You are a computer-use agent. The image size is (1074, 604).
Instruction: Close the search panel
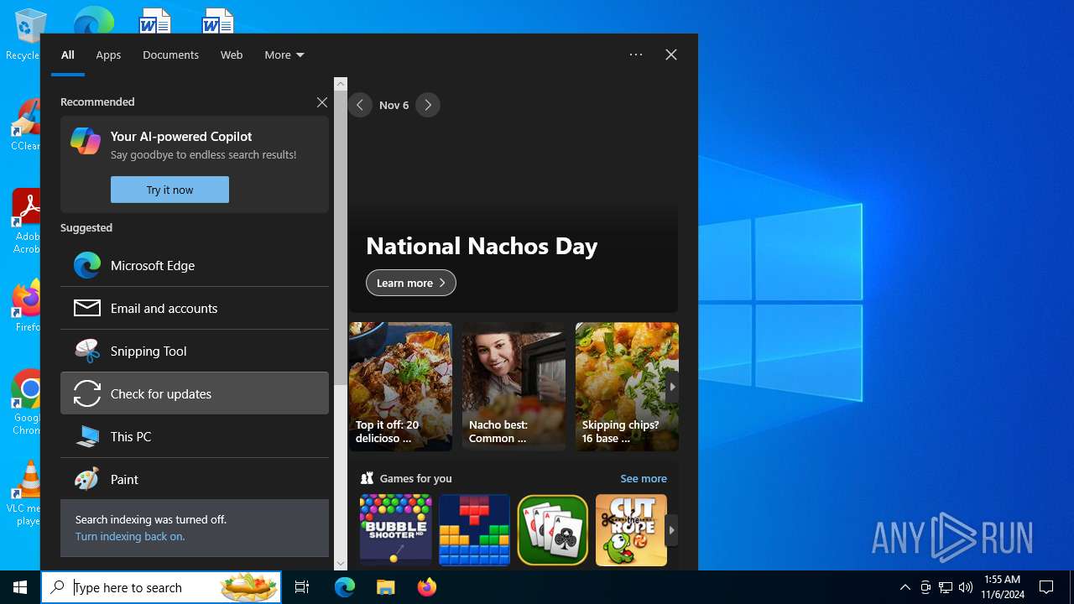tap(671, 55)
